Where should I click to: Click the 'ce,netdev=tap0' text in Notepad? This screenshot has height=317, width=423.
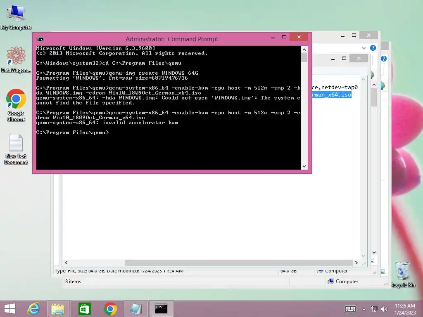click(x=335, y=87)
